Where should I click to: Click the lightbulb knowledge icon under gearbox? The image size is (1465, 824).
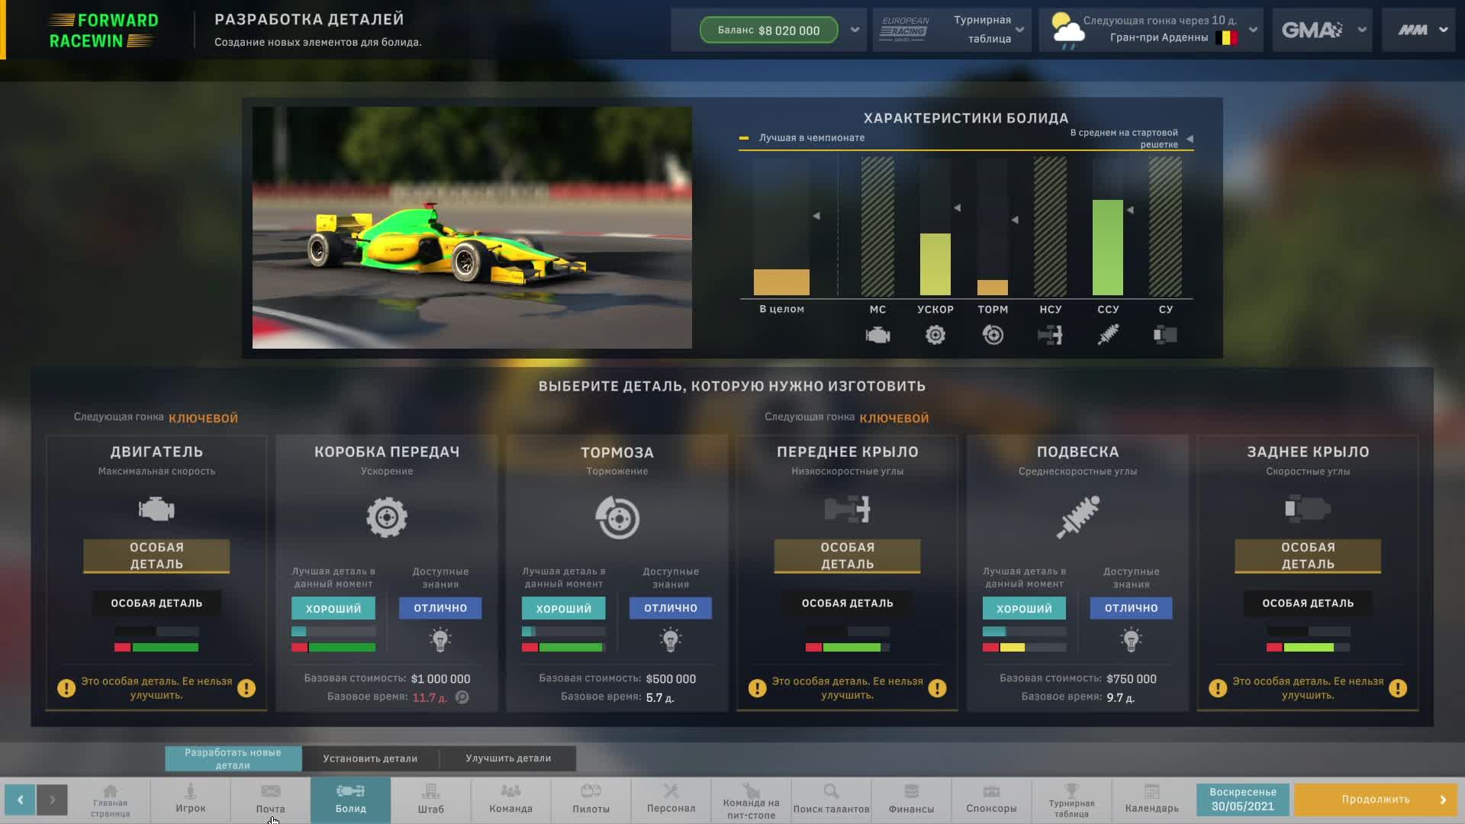(x=440, y=639)
